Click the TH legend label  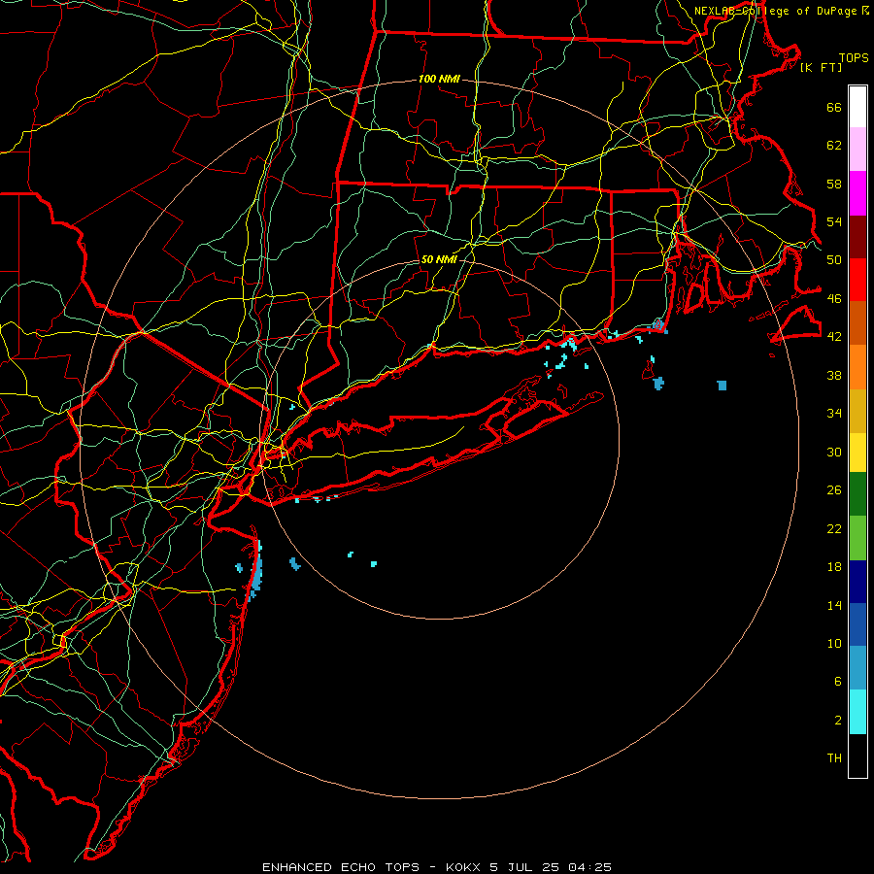pos(834,758)
